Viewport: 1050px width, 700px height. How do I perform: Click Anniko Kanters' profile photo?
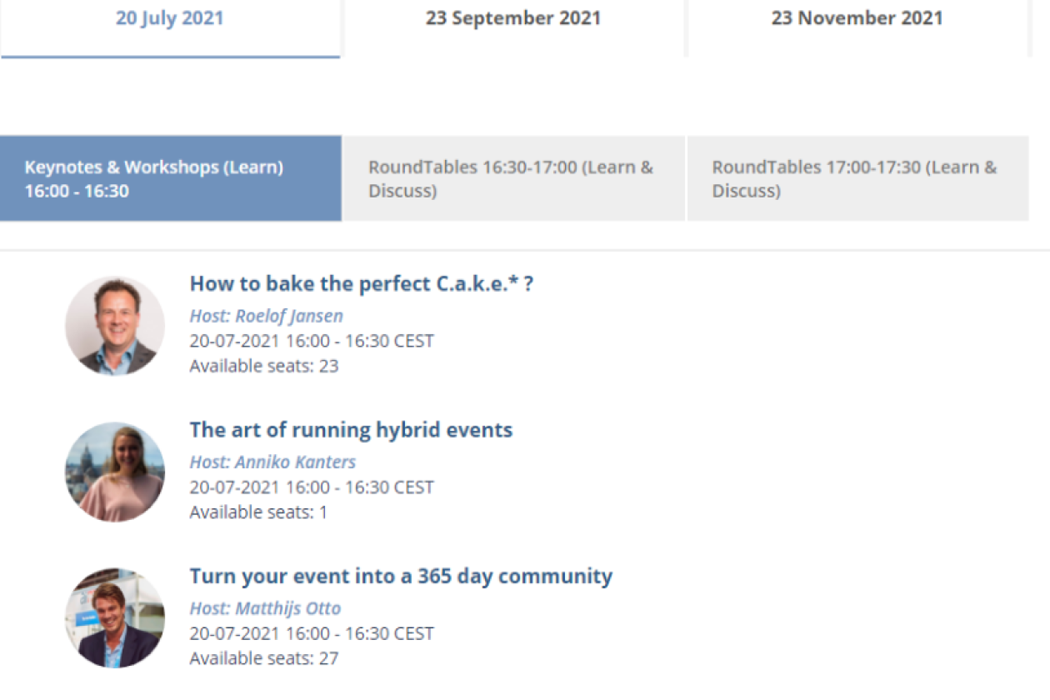tap(115, 472)
